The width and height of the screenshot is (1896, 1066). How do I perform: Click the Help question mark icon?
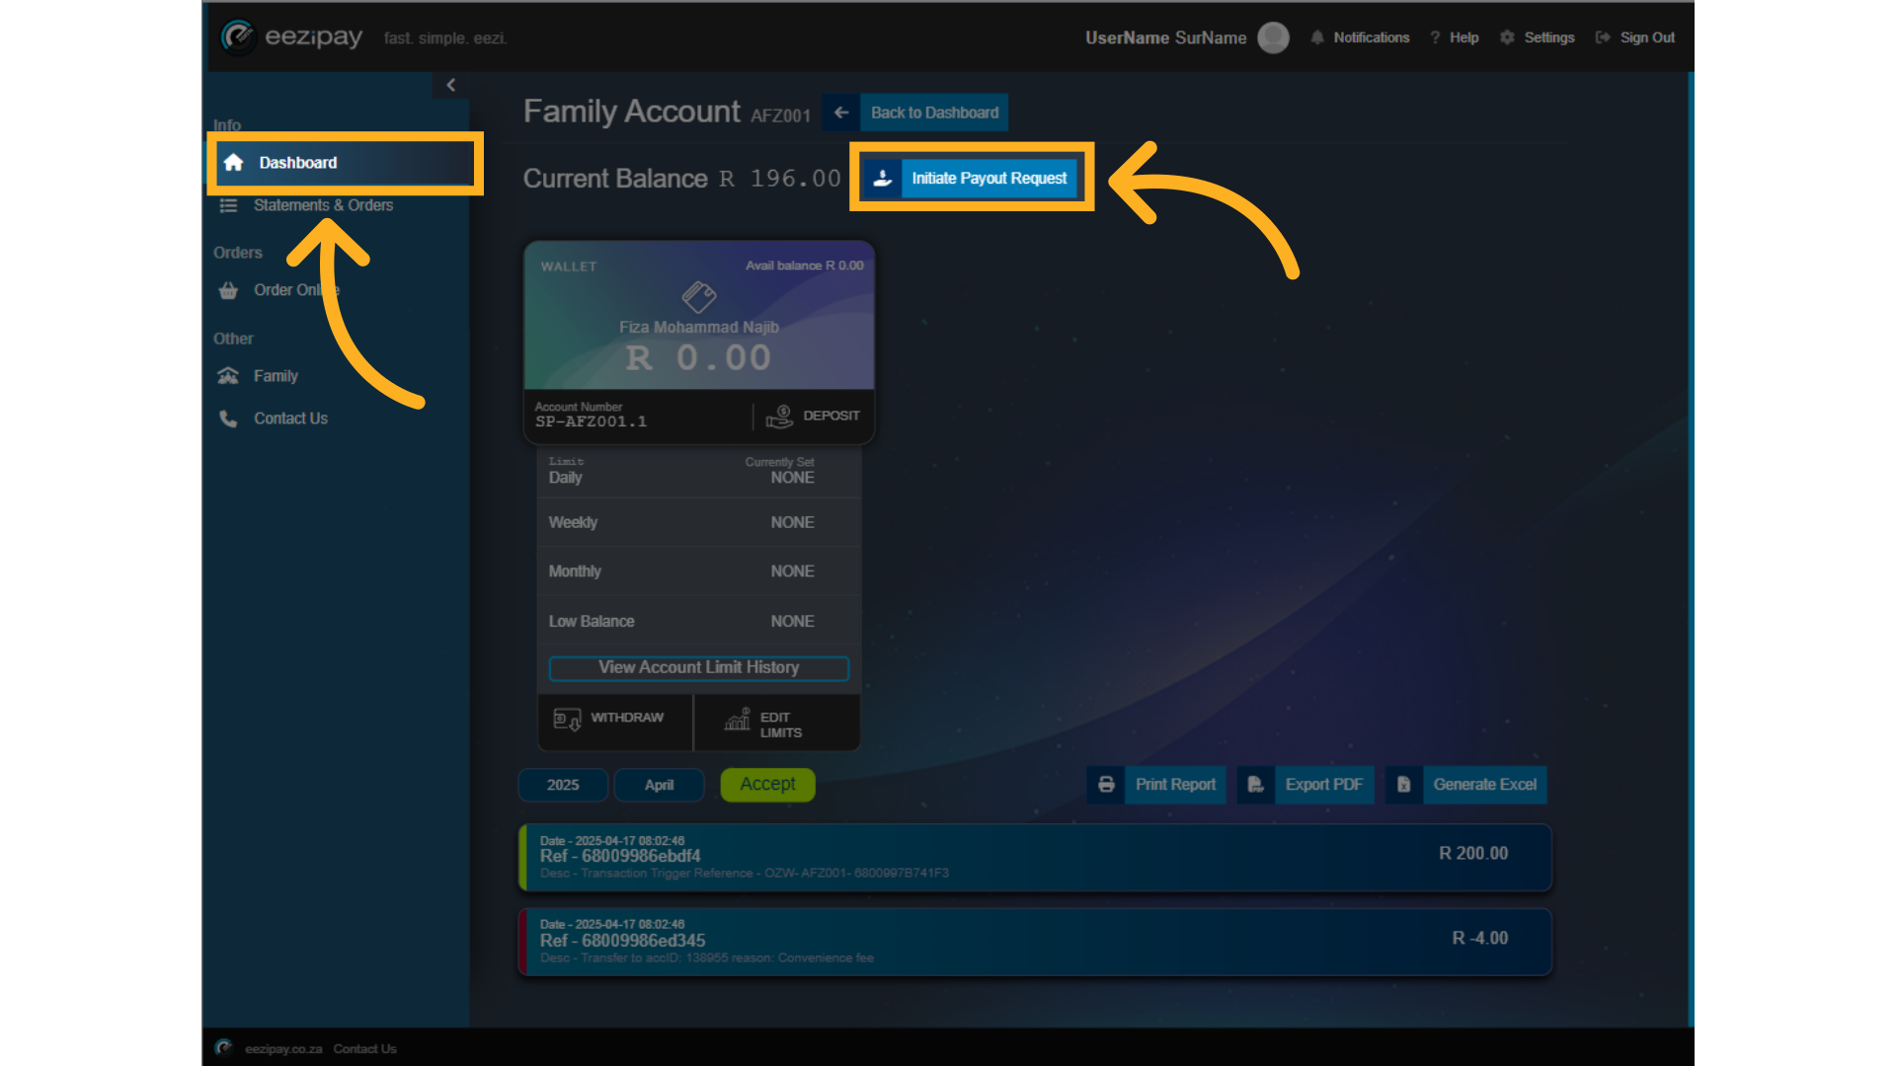point(1435,38)
